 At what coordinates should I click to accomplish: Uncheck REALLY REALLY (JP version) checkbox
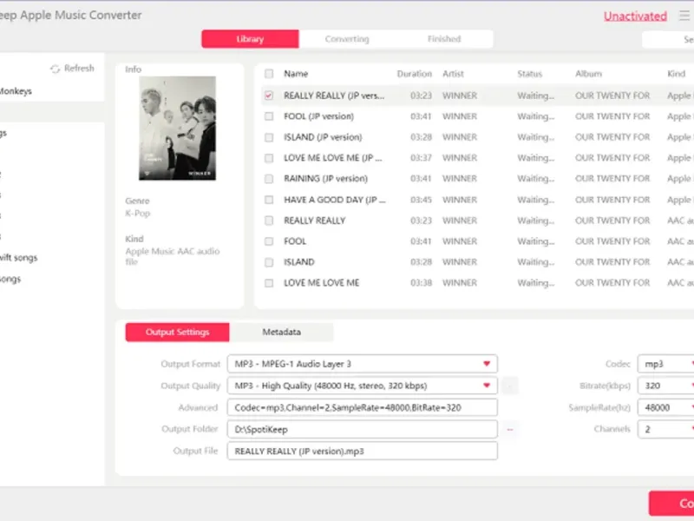269,96
